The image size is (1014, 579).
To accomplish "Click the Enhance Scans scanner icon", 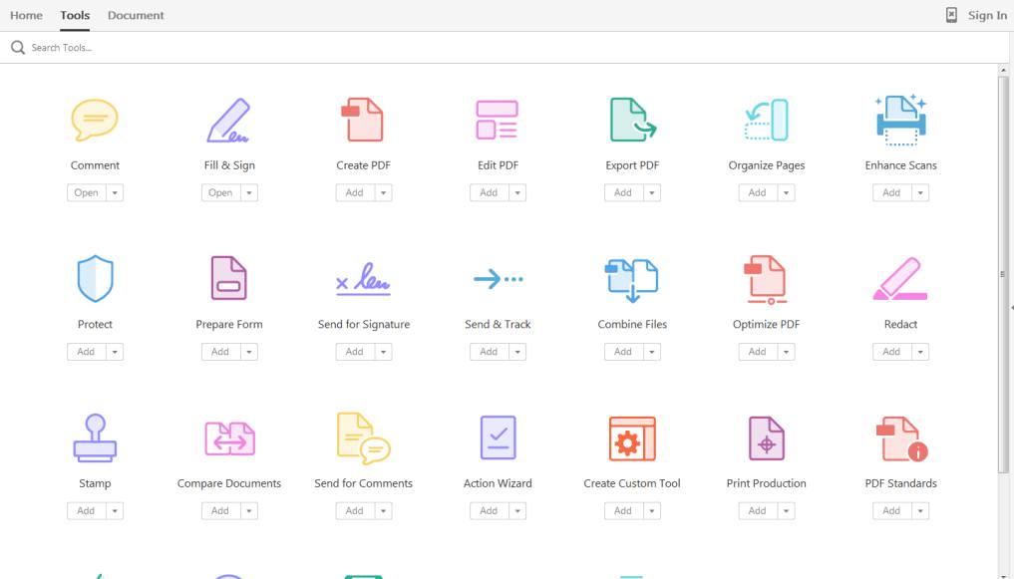I will [x=900, y=120].
